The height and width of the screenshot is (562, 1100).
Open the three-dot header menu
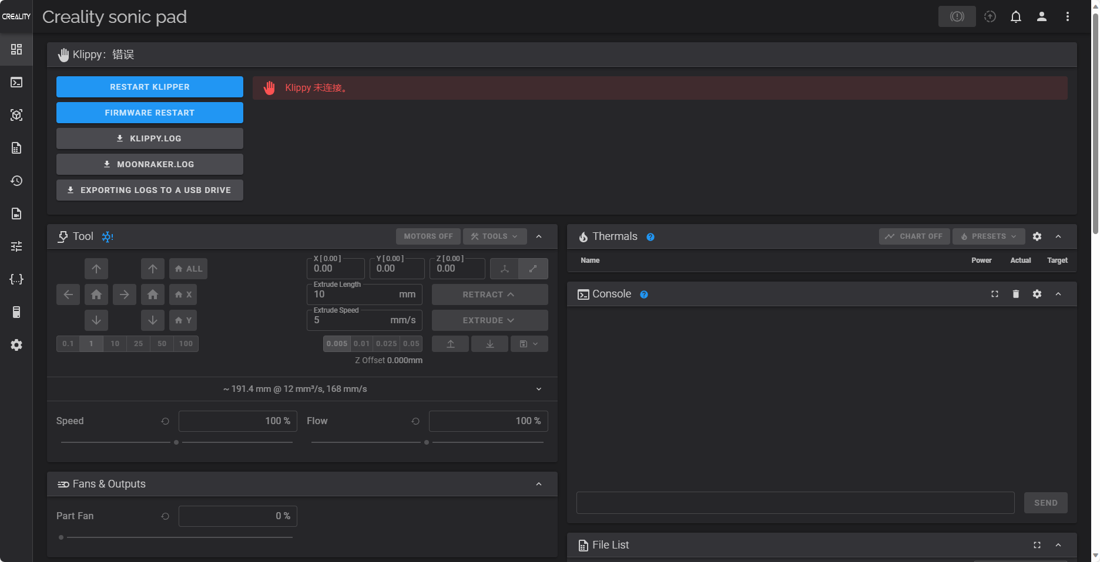1068,16
